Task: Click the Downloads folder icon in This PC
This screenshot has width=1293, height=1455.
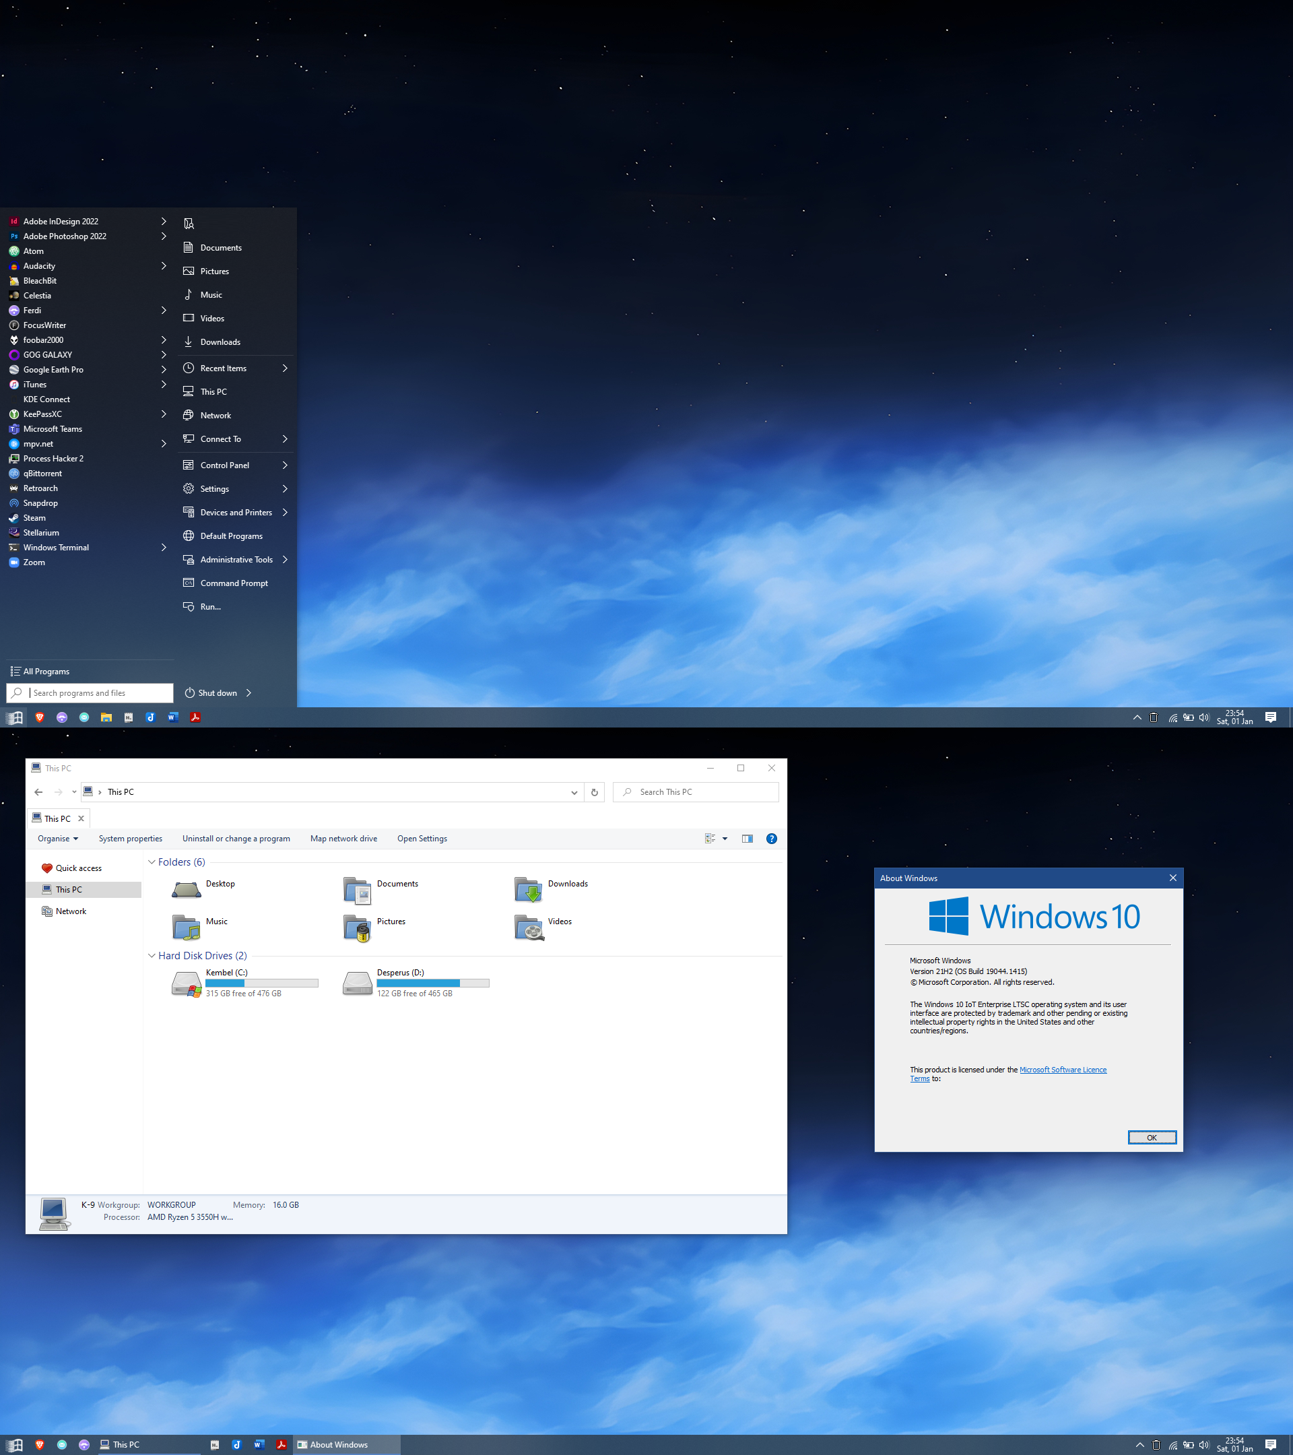Action: coord(528,890)
